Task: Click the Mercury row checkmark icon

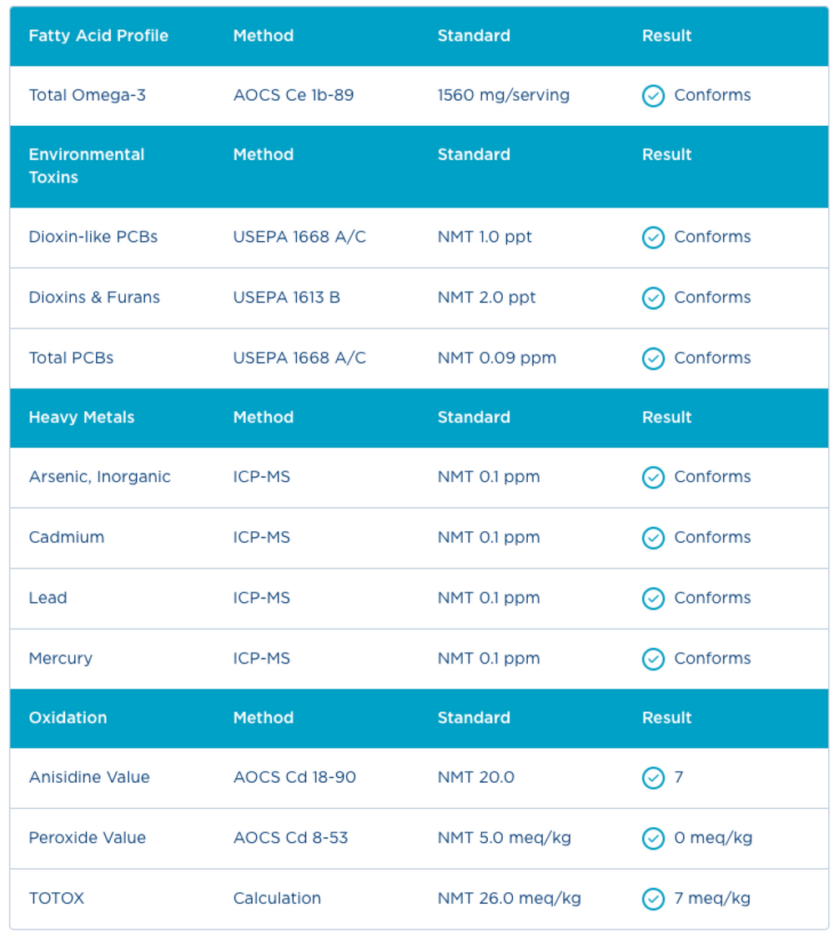Action: click(x=653, y=659)
